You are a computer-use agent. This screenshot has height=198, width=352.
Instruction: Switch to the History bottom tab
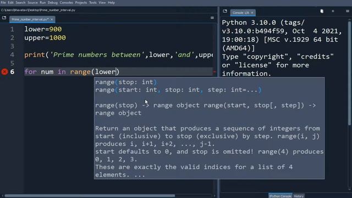(x=299, y=196)
